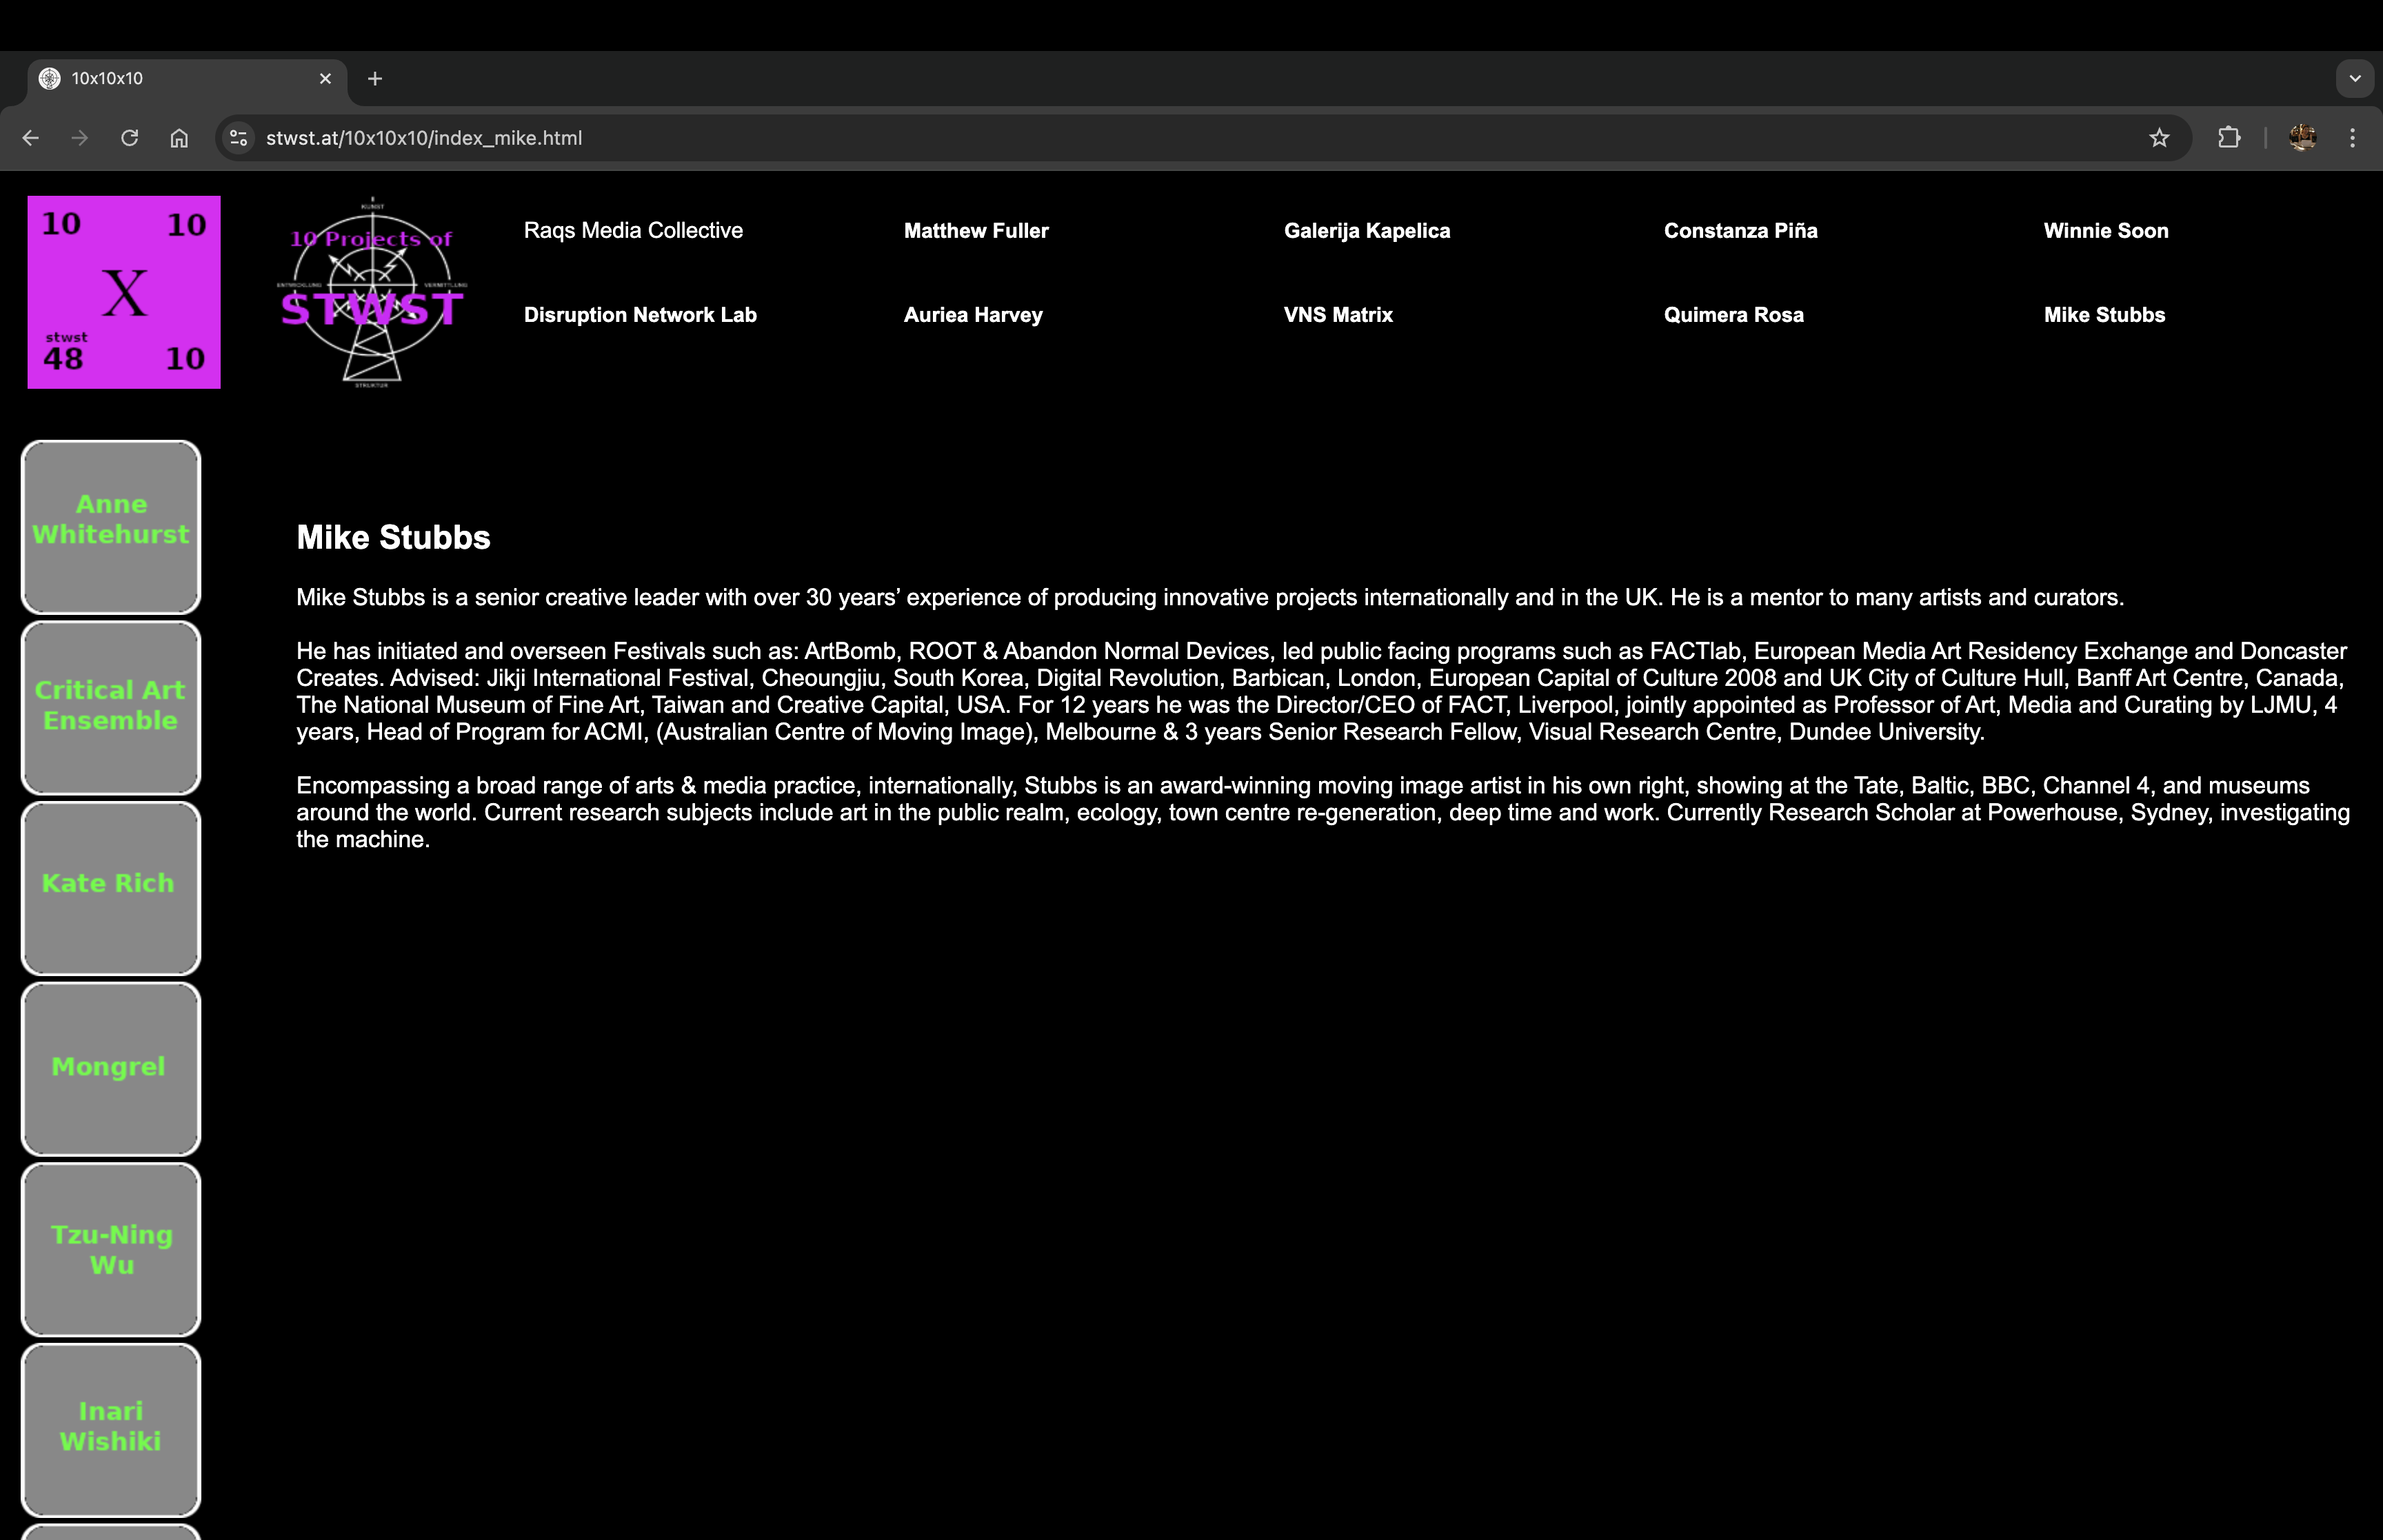2383x1540 pixels.
Task: Reload the current page
Action: (x=130, y=138)
